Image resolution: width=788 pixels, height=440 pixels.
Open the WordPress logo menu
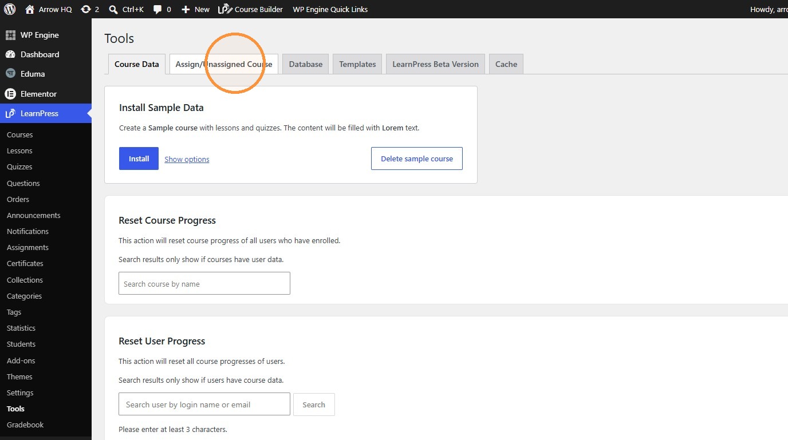click(10, 9)
